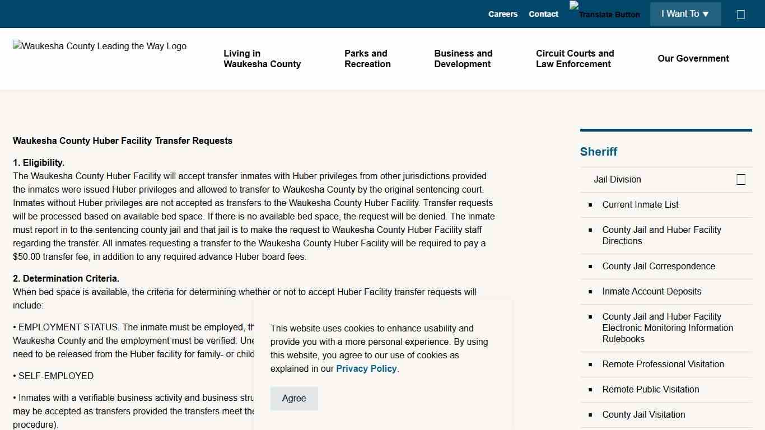This screenshot has height=430, width=765.
Task: Open the Living in Waukesha County menu
Action: pos(262,59)
